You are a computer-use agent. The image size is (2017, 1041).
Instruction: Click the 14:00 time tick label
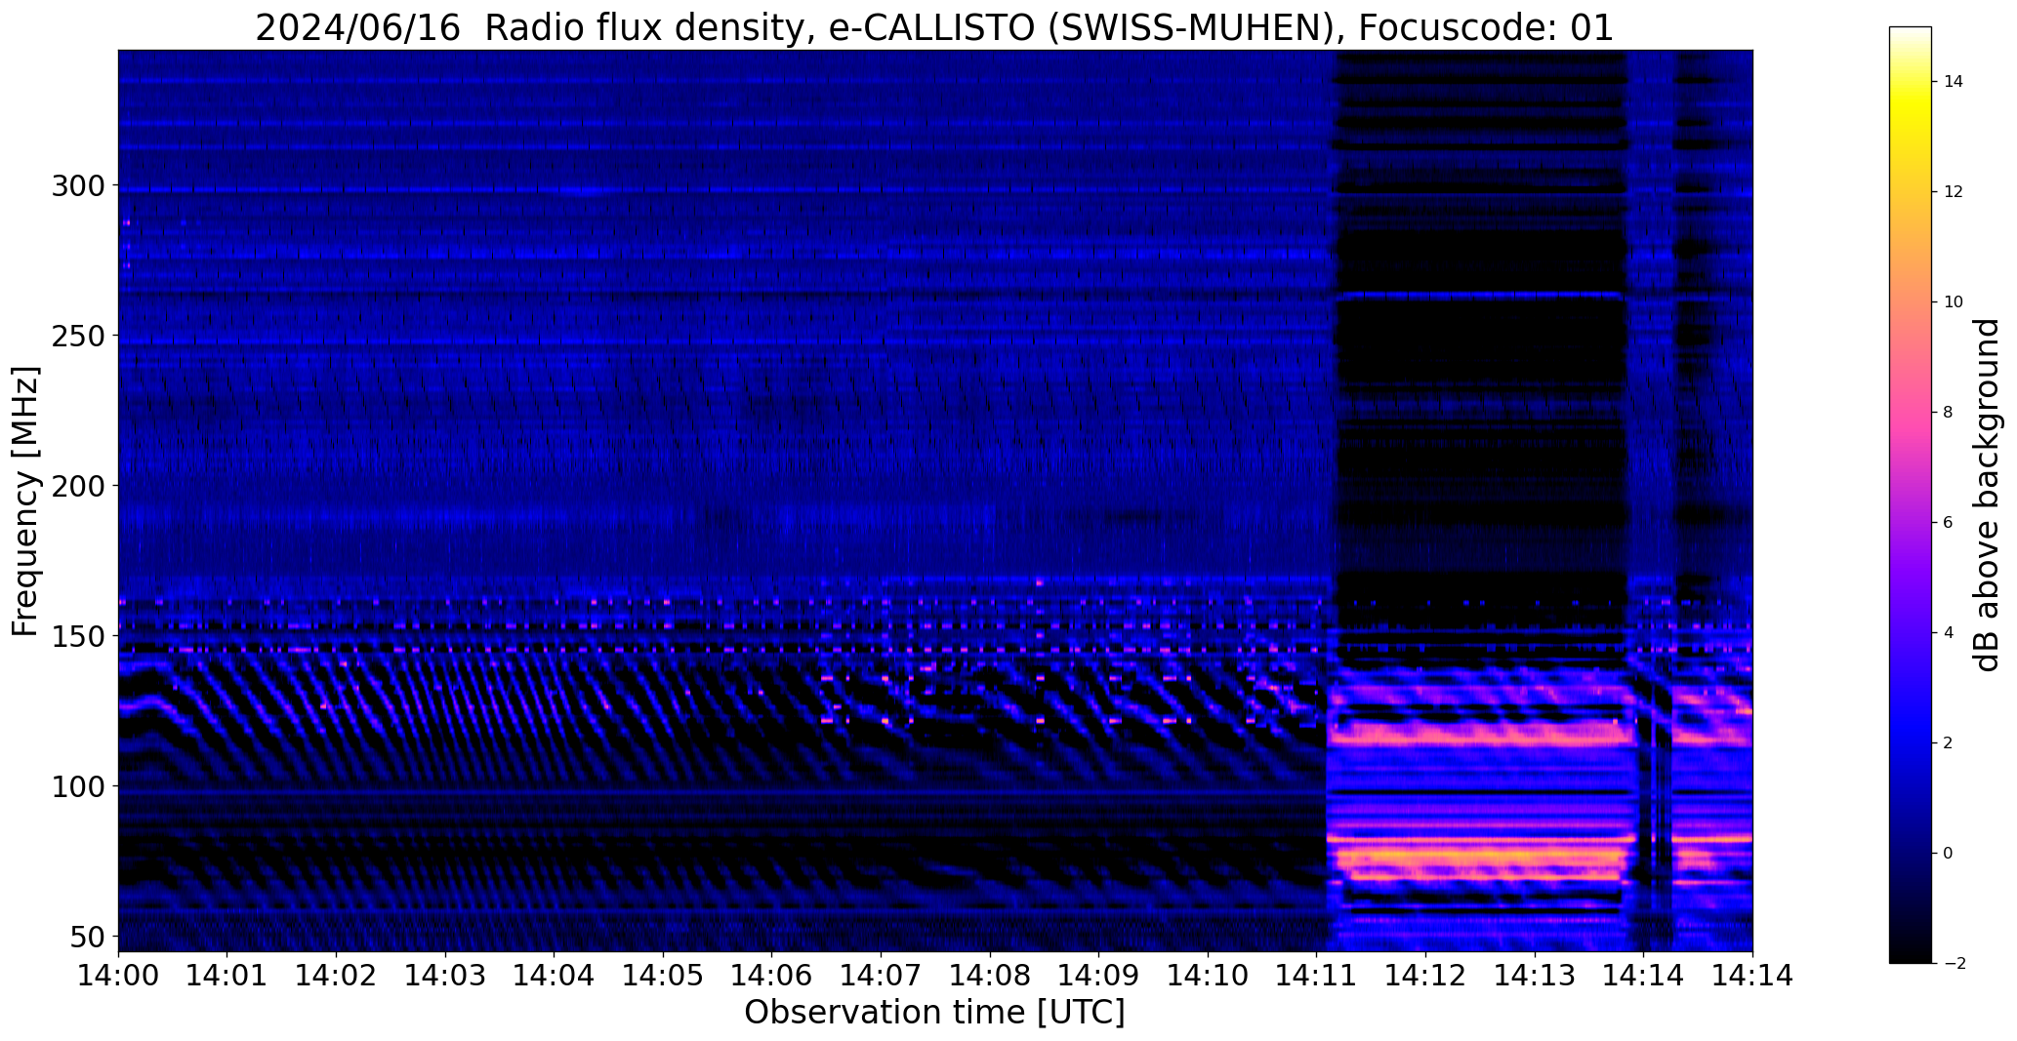click(118, 976)
